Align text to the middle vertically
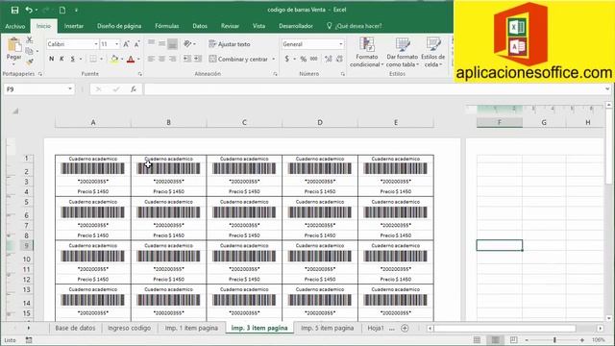Viewport: 615px width, 346px height. click(x=161, y=44)
